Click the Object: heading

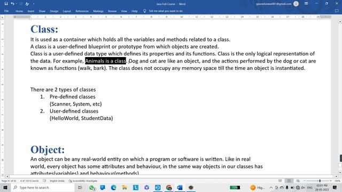[x=48, y=149]
